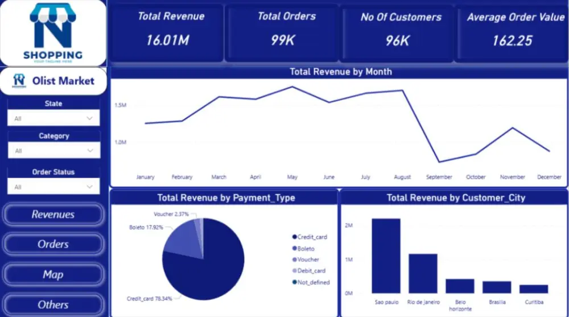This screenshot has width=569, height=317.
Task: Select the Boleto pie slice
Action: (183, 240)
